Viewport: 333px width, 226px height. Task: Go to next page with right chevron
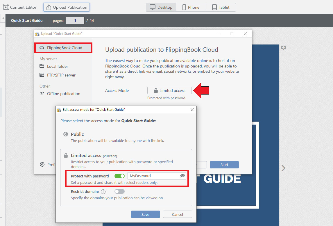coord(283,168)
